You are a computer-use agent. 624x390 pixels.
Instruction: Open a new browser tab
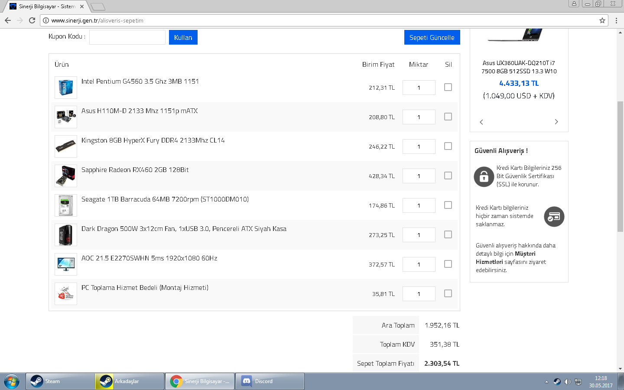tap(98, 6)
